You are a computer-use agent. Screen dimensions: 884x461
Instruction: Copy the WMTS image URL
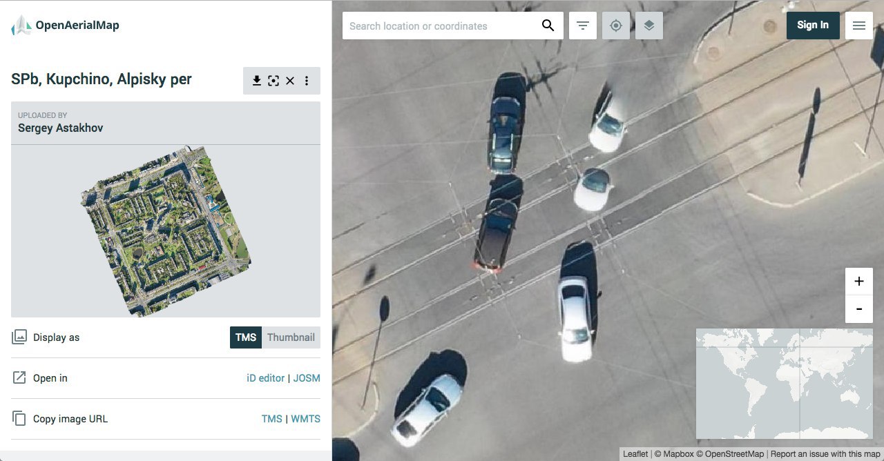pyautogui.click(x=305, y=419)
